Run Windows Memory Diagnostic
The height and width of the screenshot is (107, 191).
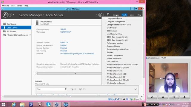[x=118, y=68]
